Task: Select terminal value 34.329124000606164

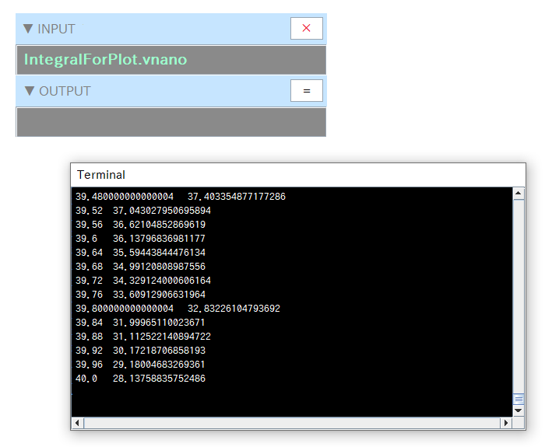Action: (x=162, y=281)
